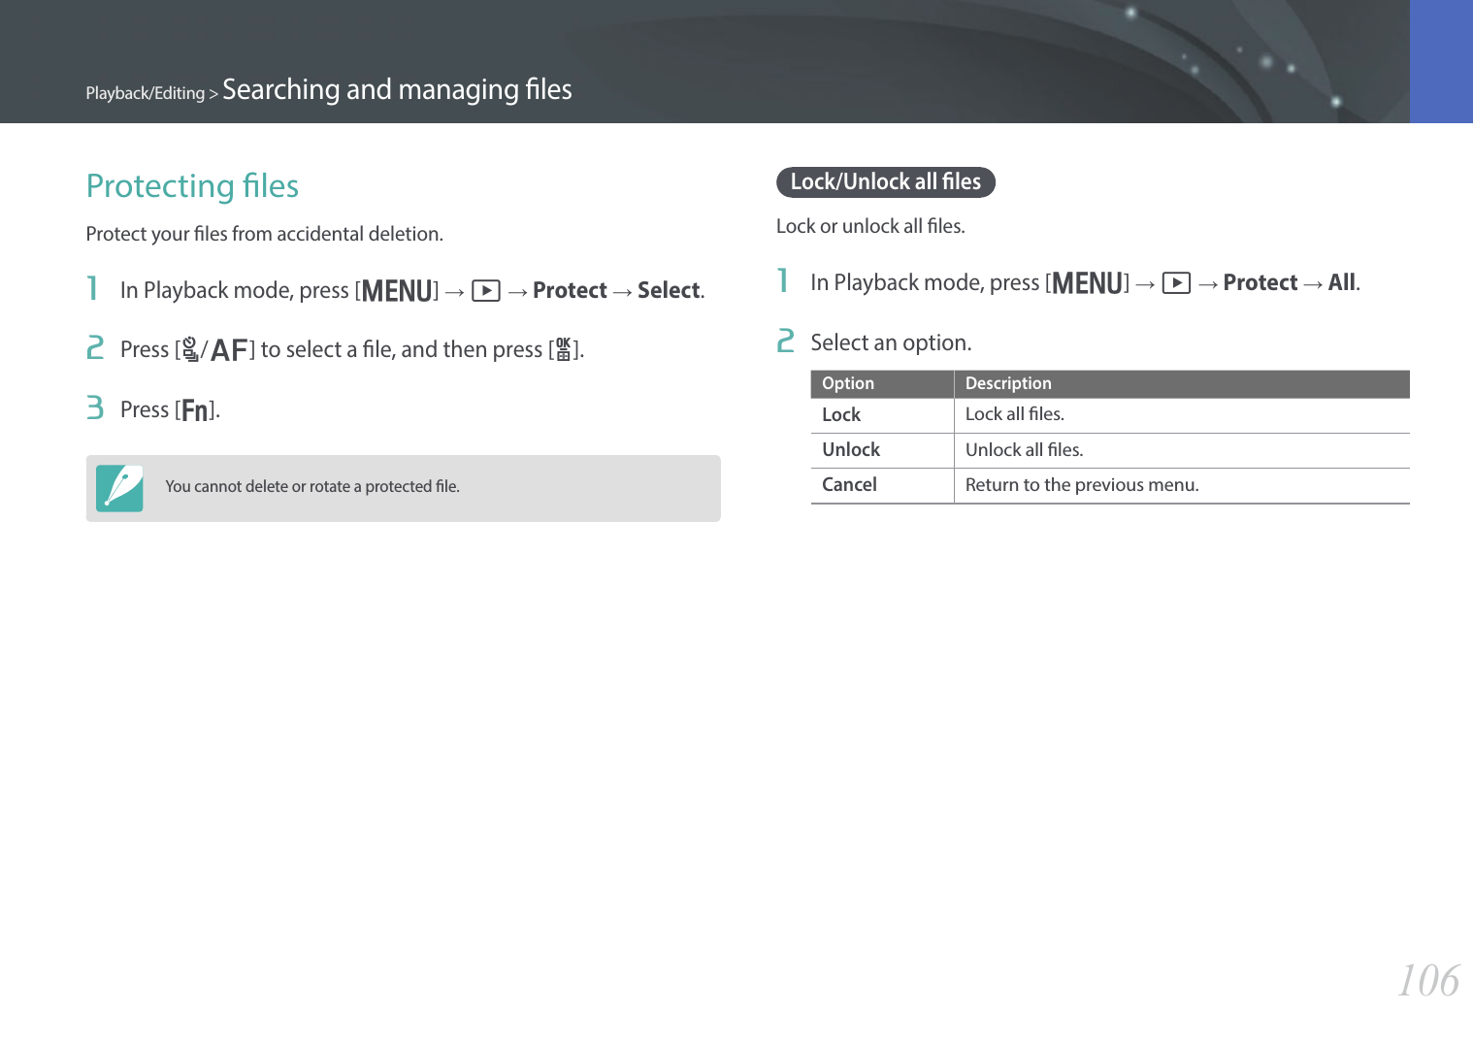This screenshot has width=1473, height=1043.
Task: Click the Searching and managing files header title
Action: tap(397, 89)
